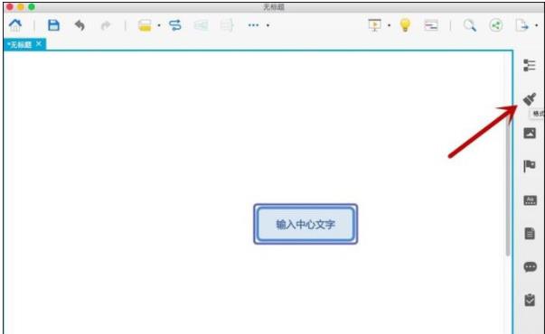545x334 pixels.
Task: Expand the more options ellipsis dropdown
Action: (x=268, y=25)
